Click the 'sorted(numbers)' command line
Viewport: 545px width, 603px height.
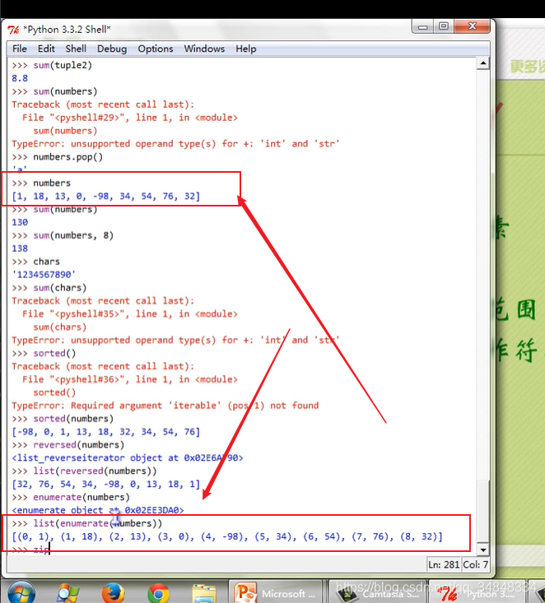tap(63, 419)
